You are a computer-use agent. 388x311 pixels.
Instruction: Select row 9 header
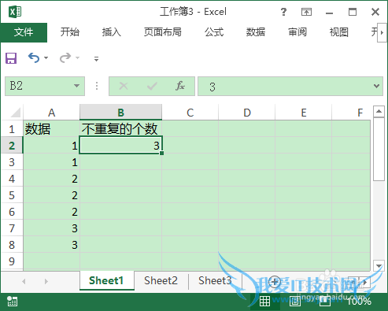point(12,261)
